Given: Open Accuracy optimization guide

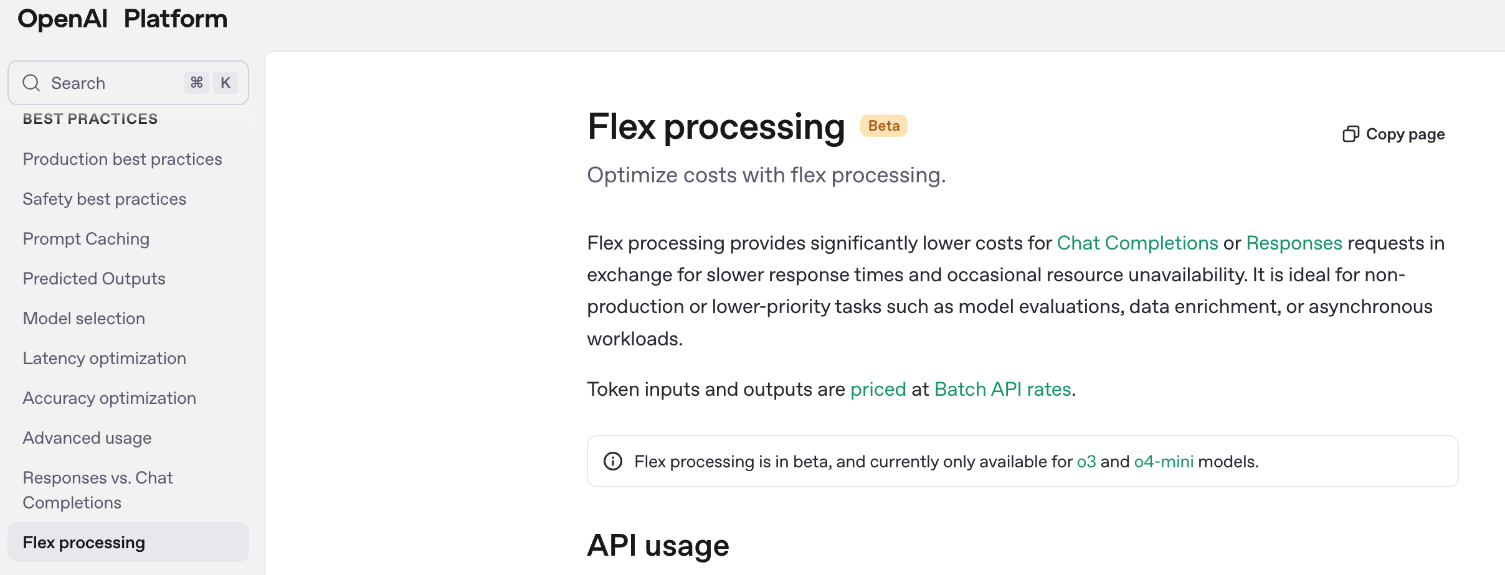Looking at the screenshot, I should [110, 398].
